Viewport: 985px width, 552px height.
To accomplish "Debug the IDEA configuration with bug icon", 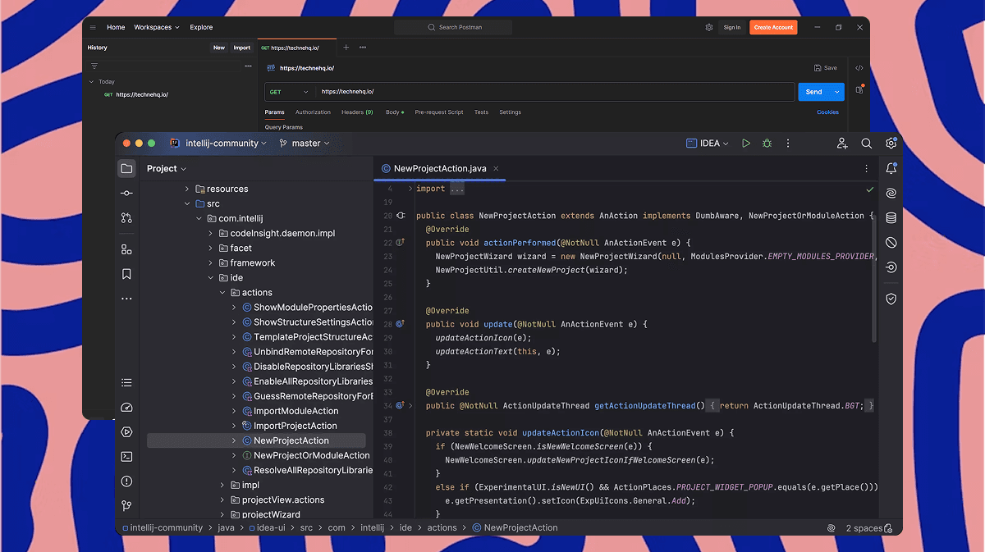I will click(767, 144).
